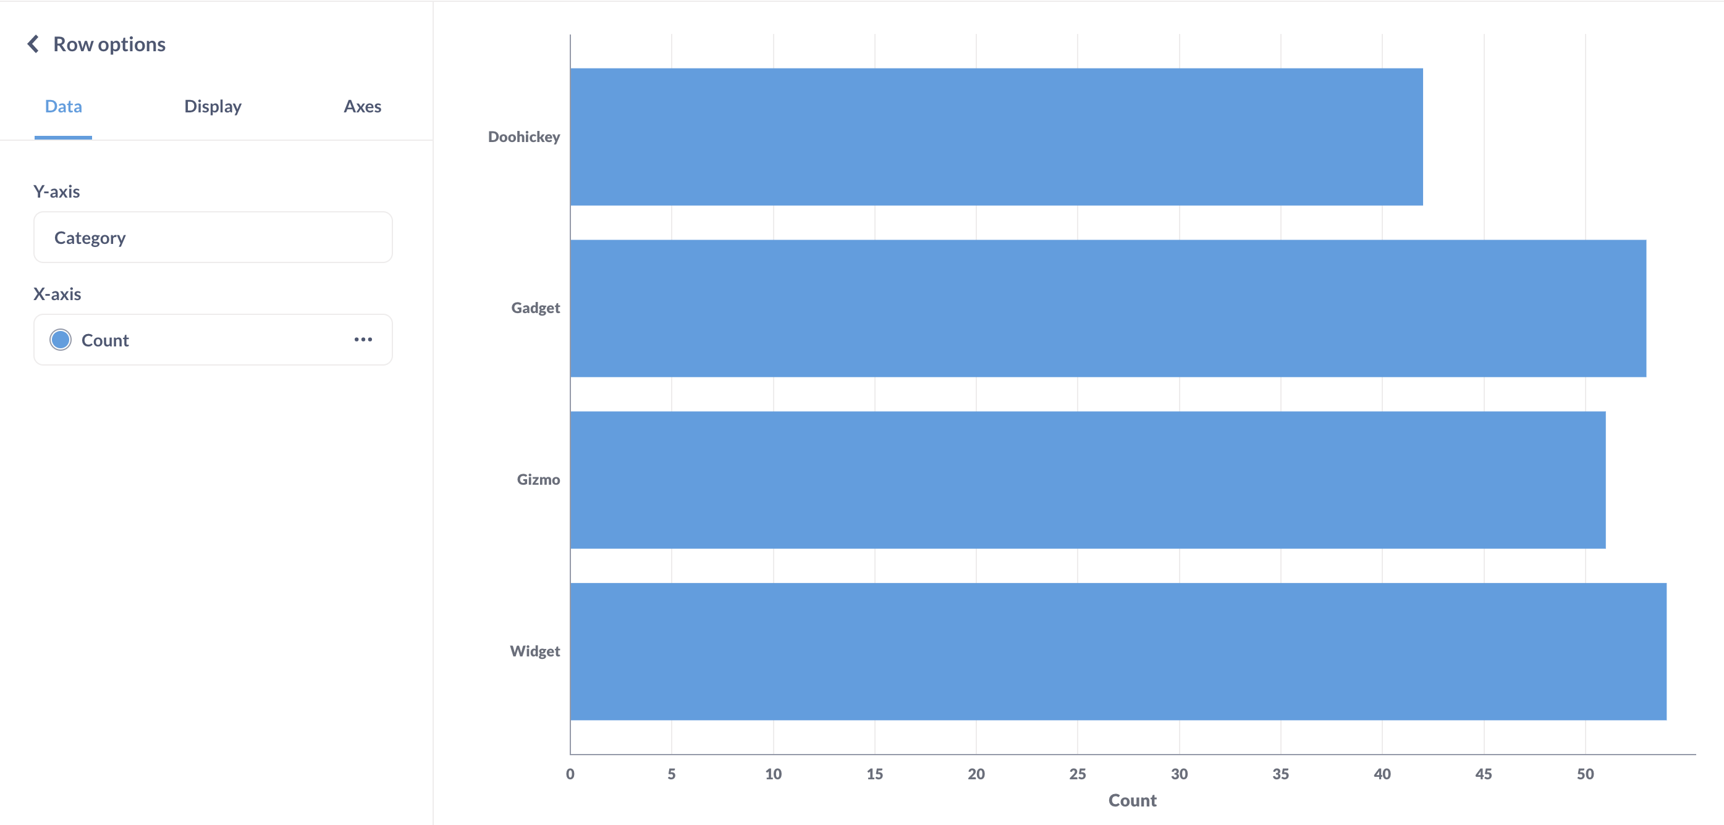Viewport: 1724px width, 825px height.
Task: Select the Axes tab
Action: (361, 107)
